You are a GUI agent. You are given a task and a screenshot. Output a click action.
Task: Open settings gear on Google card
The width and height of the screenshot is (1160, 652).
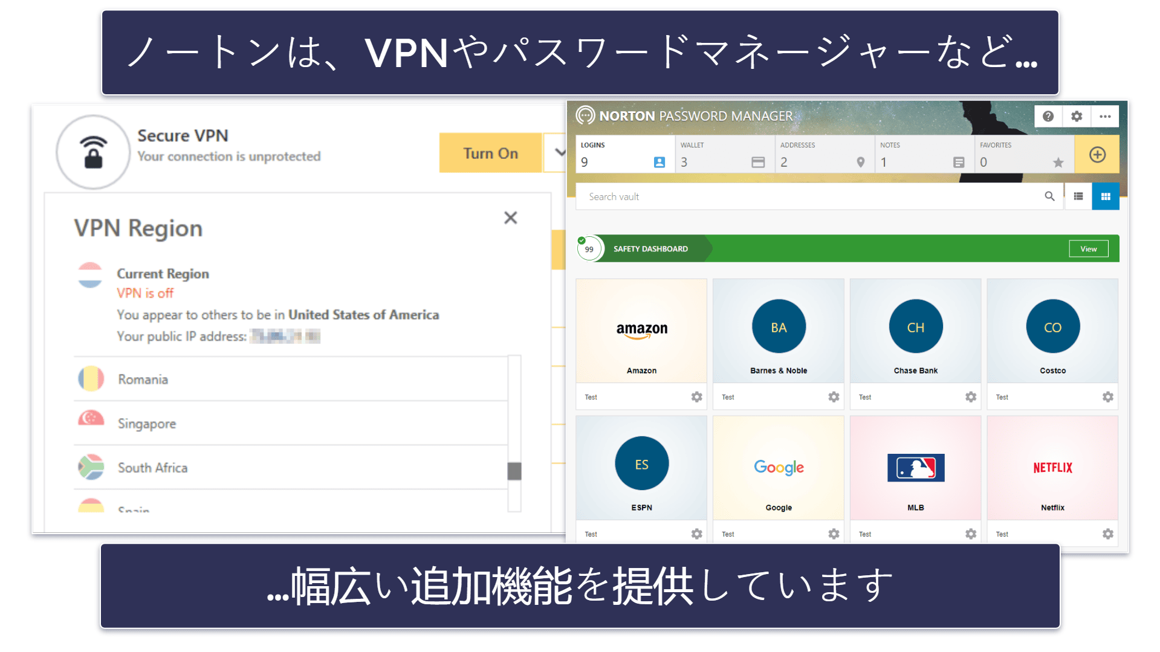click(834, 534)
